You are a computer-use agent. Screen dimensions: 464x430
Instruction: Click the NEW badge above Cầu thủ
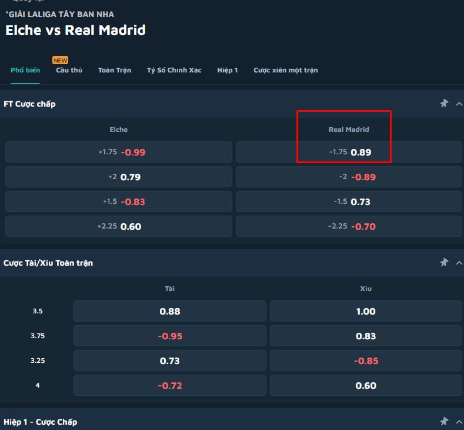coord(61,60)
